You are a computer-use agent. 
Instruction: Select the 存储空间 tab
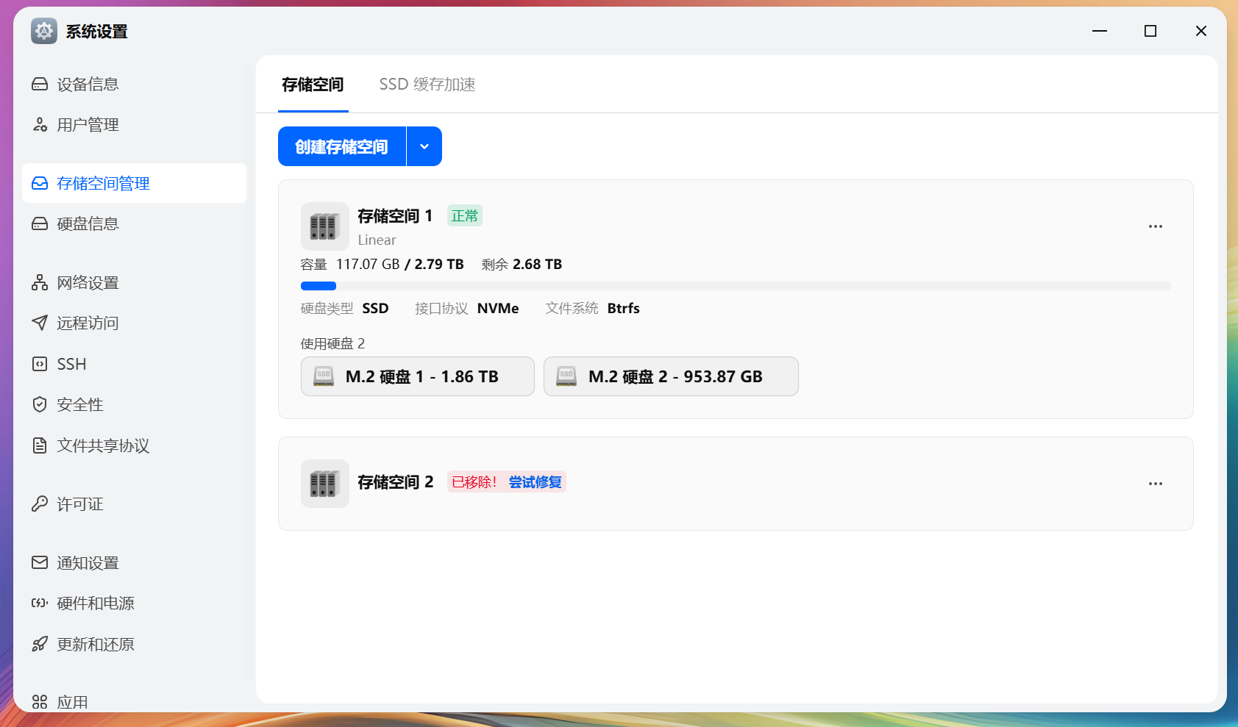coord(313,85)
